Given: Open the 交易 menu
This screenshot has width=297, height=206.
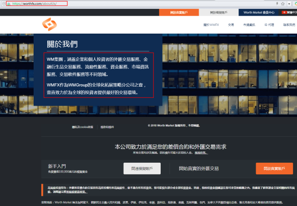Looking at the screenshot, I should coord(231,25).
